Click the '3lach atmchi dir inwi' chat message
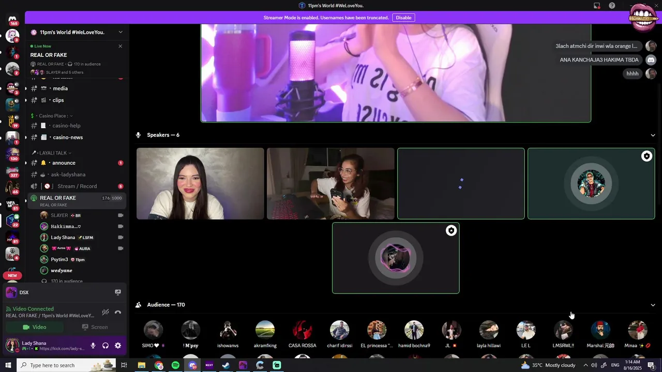This screenshot has width=662, height=372. [x=596, y=46]
